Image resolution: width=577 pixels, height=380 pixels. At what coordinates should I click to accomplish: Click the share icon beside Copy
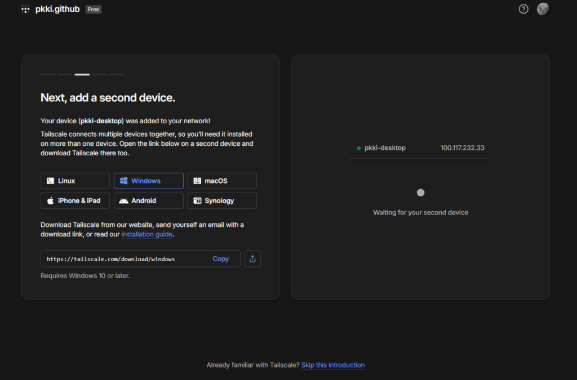pos(252,259)
